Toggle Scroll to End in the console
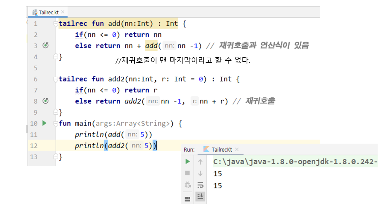Viewport: 383px width, 215px height. coord(200,196)
